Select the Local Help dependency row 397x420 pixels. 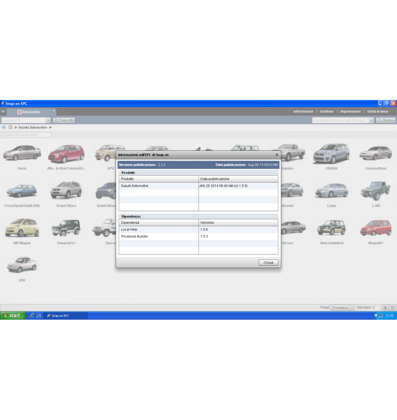[x=198, y=229]
